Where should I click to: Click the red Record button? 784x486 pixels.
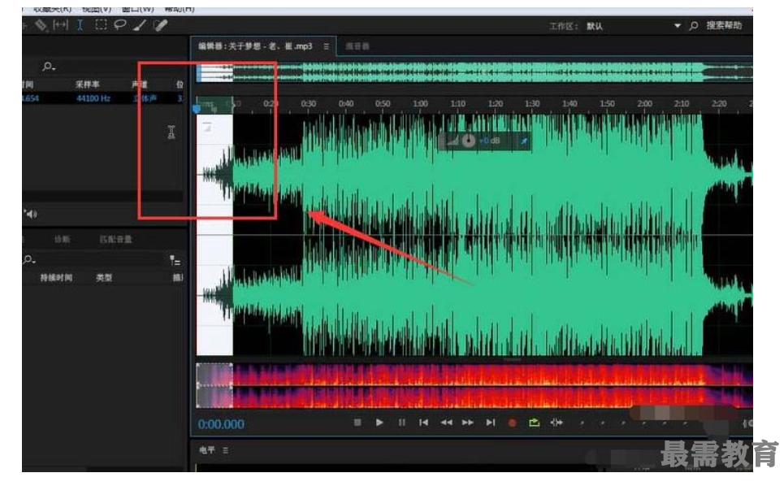(512, 423)
